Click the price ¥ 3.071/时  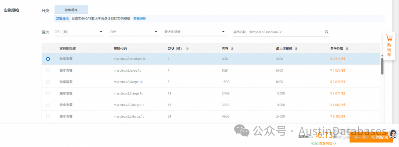(x=338, y=93)
